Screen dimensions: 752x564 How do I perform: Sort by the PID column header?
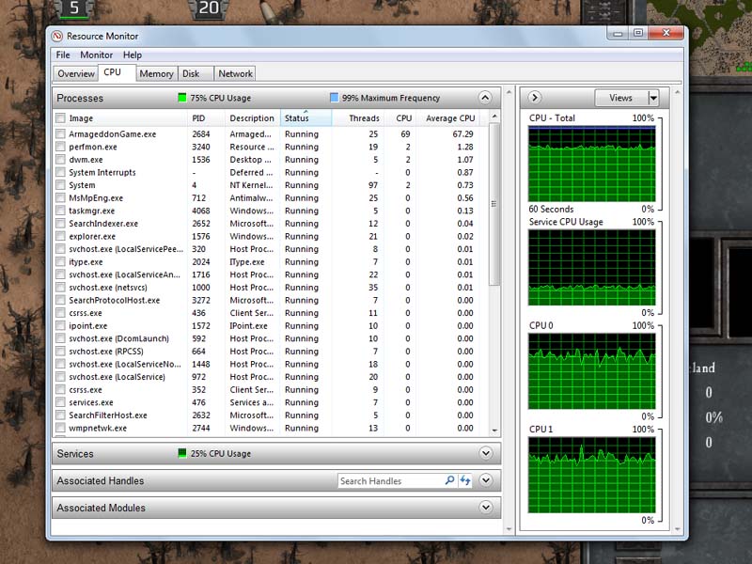[206, 118]
